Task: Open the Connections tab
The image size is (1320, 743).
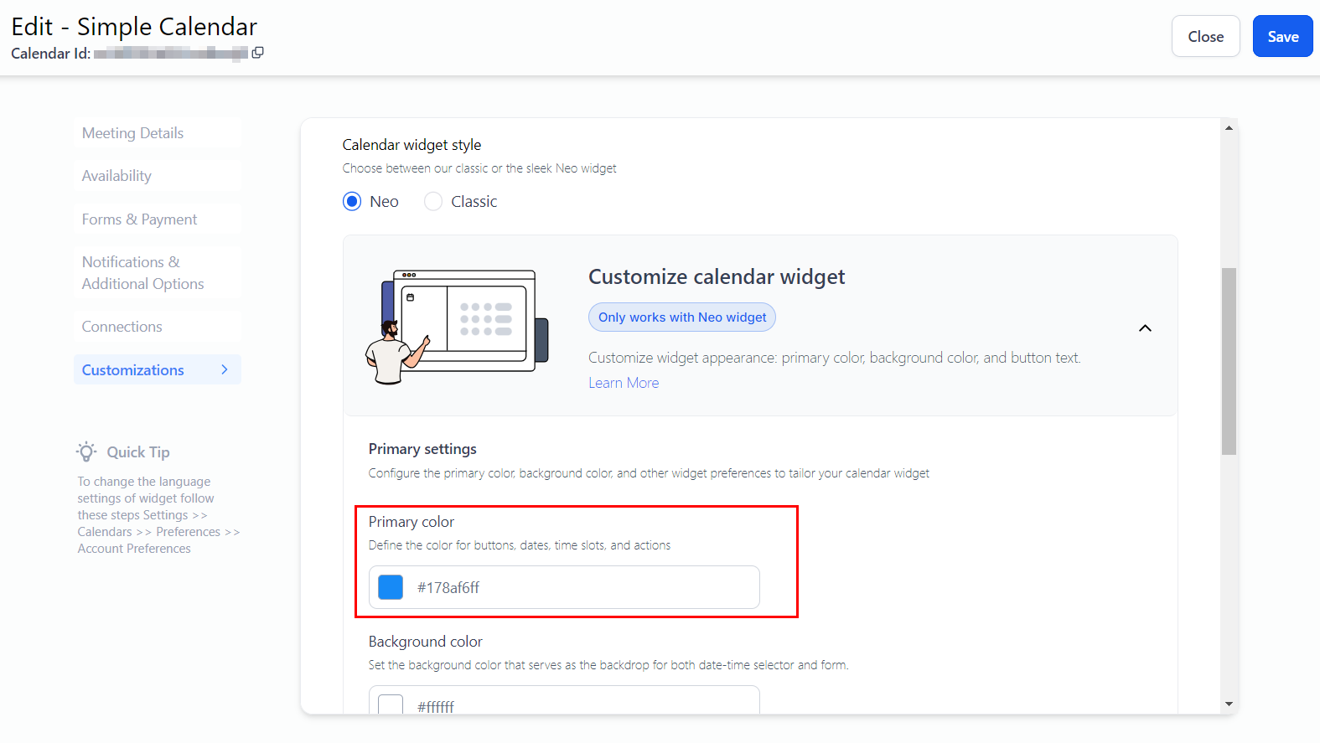Action: pos(122,327)
